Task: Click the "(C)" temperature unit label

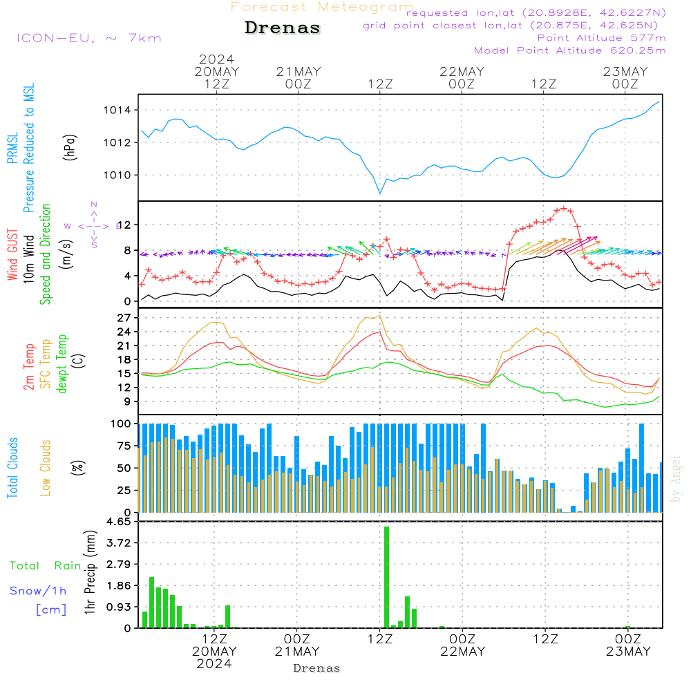Action: point(79,361)
